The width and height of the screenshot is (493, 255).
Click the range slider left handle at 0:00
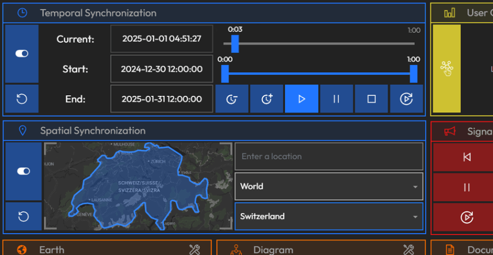(225, 74)
